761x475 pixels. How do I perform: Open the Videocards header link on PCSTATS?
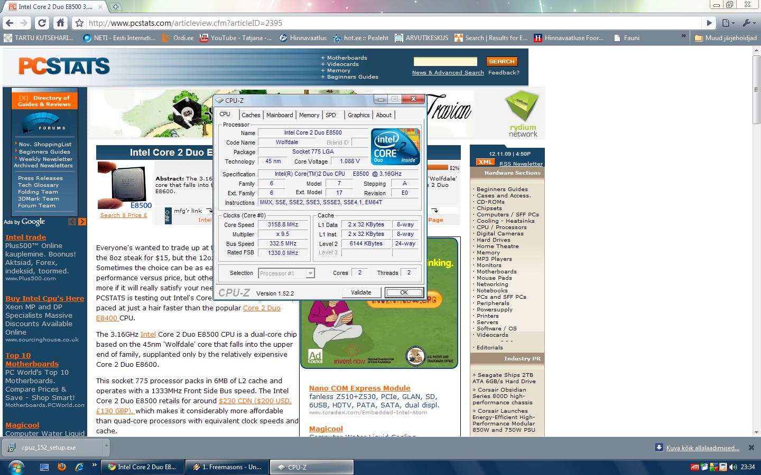(342, 64)
